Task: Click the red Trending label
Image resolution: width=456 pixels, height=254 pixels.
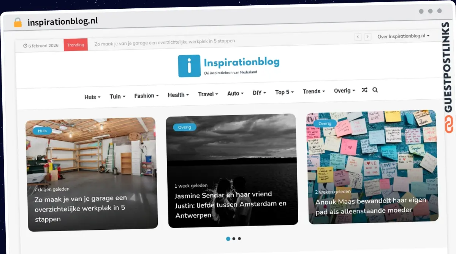Action: click(76, 45)
